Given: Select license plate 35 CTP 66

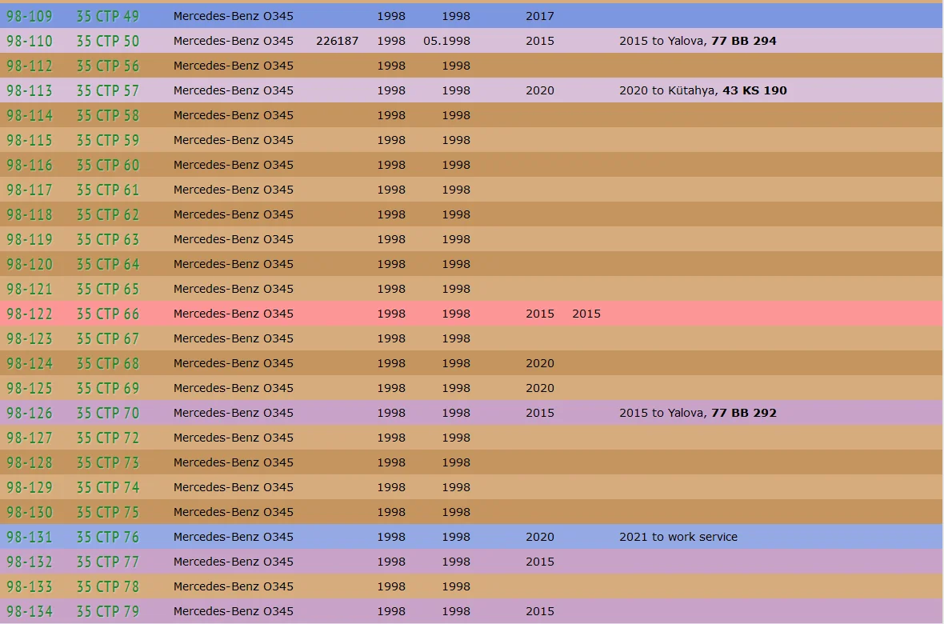Looking at the screenshot, I should (108, 314).
